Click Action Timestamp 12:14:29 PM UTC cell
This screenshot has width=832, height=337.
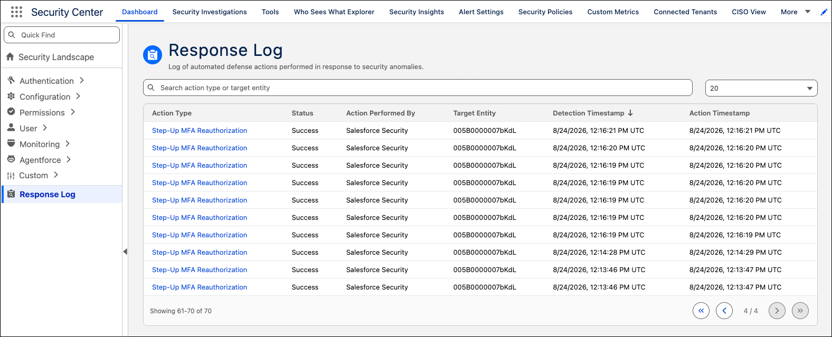pos(735,252)
